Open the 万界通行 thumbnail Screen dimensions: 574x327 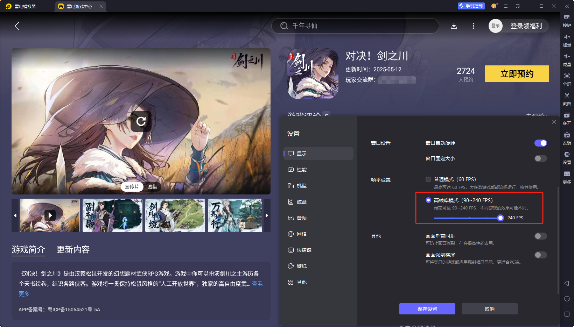(x=235, y=215)
